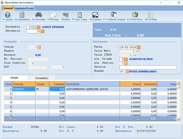Save with the F9-Guardar icon
Viewport: 183px width, 139px height.
click(95, 15)
